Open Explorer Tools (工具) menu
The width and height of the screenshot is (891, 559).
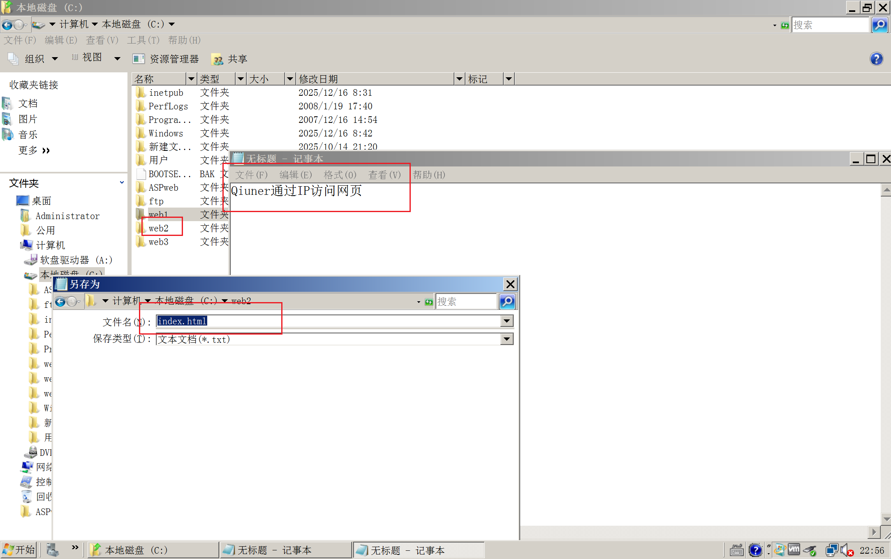click(143, 40)
